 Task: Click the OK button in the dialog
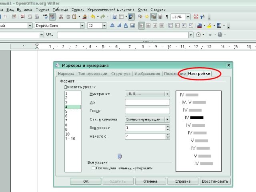point(86,181)
